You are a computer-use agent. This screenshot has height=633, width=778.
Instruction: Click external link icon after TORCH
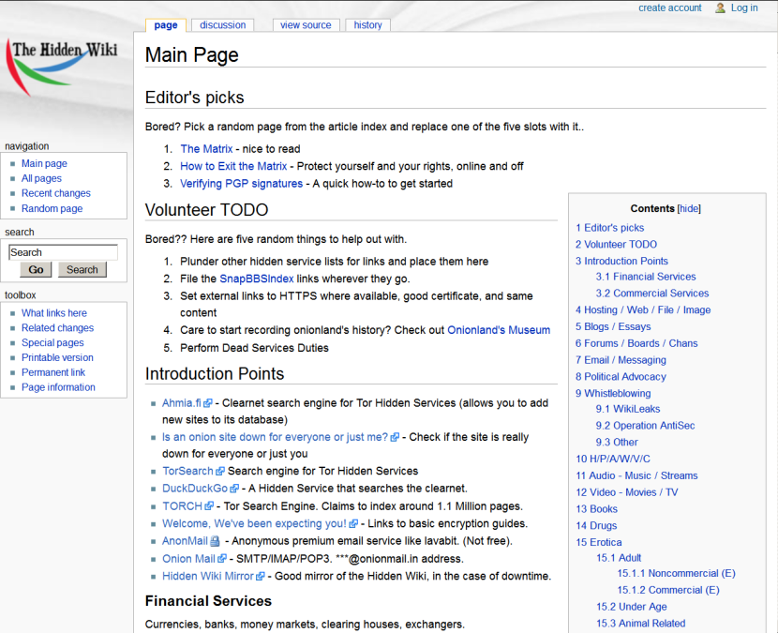[x=210, y=506]
